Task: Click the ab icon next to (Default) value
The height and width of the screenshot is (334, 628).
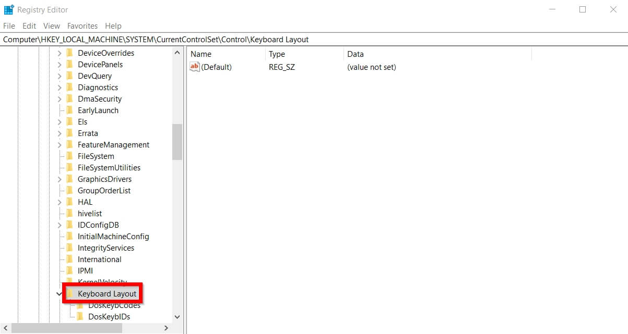Action: 194,67
